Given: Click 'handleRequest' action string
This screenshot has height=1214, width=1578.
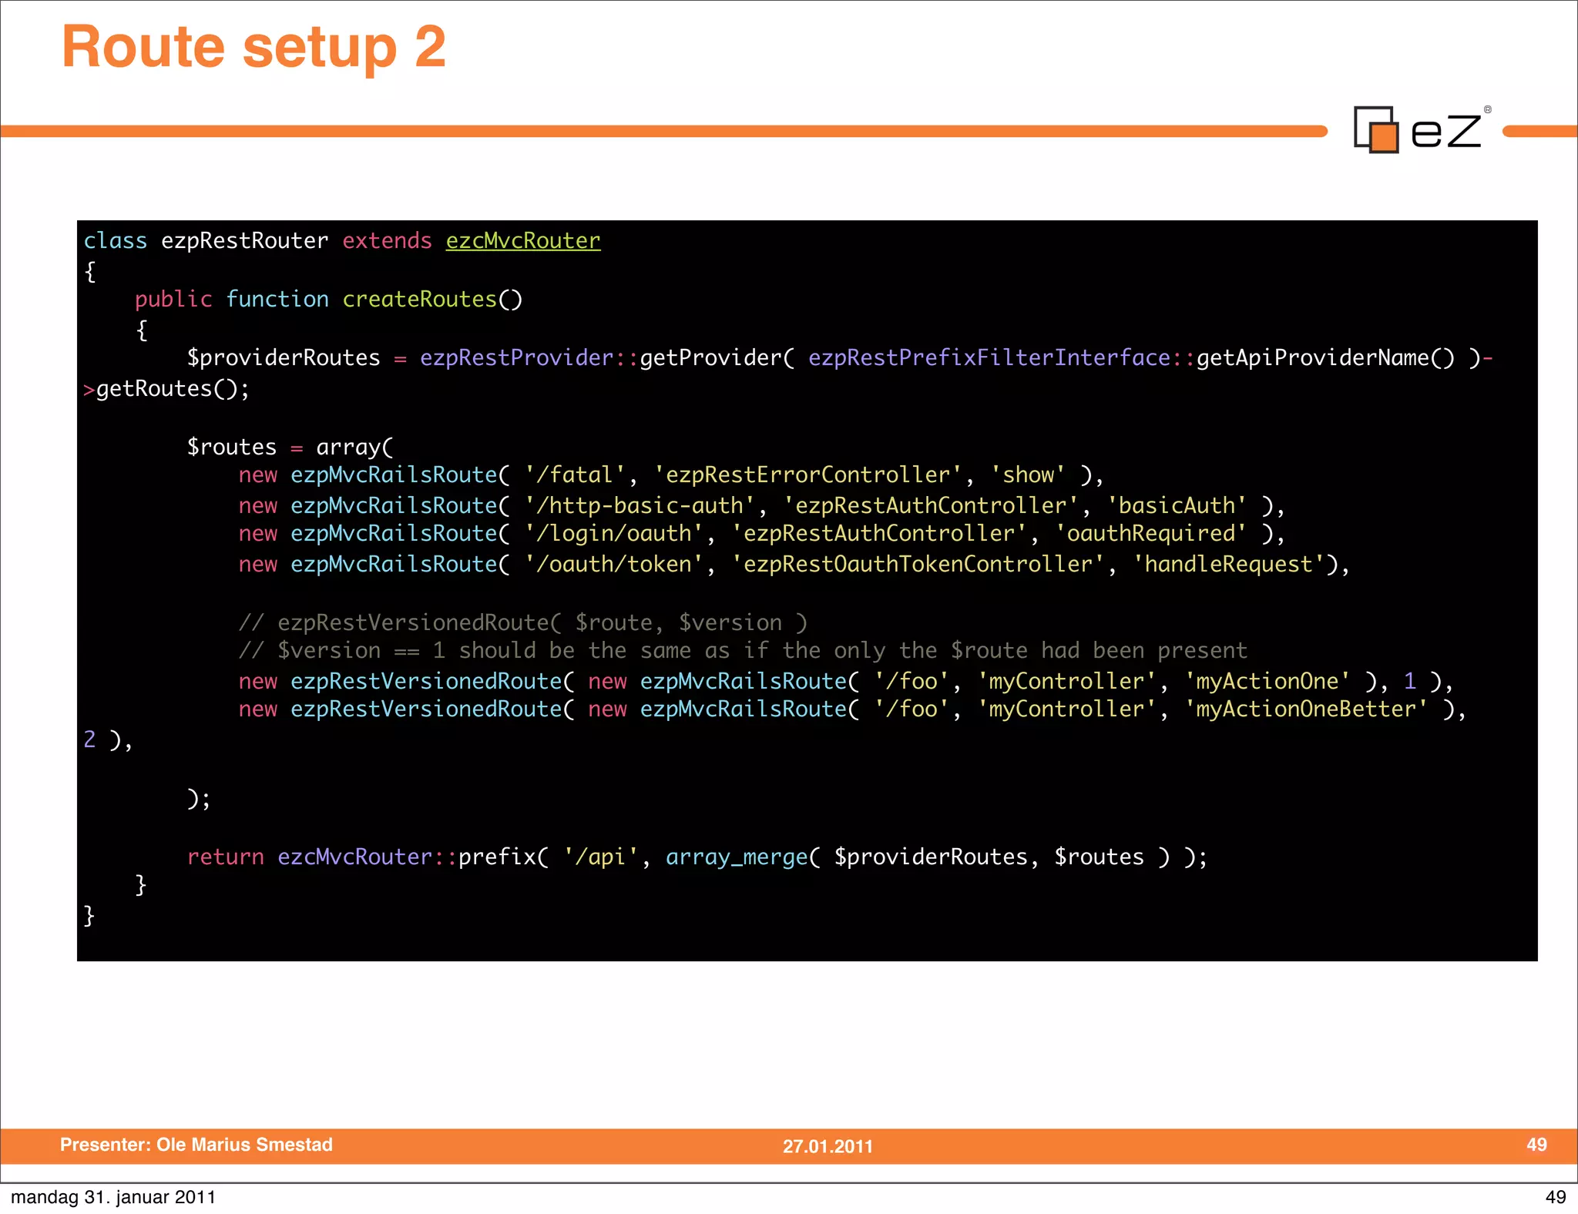Looking at the screenshot, I should pyautogui.click(x=1228, y=565).
